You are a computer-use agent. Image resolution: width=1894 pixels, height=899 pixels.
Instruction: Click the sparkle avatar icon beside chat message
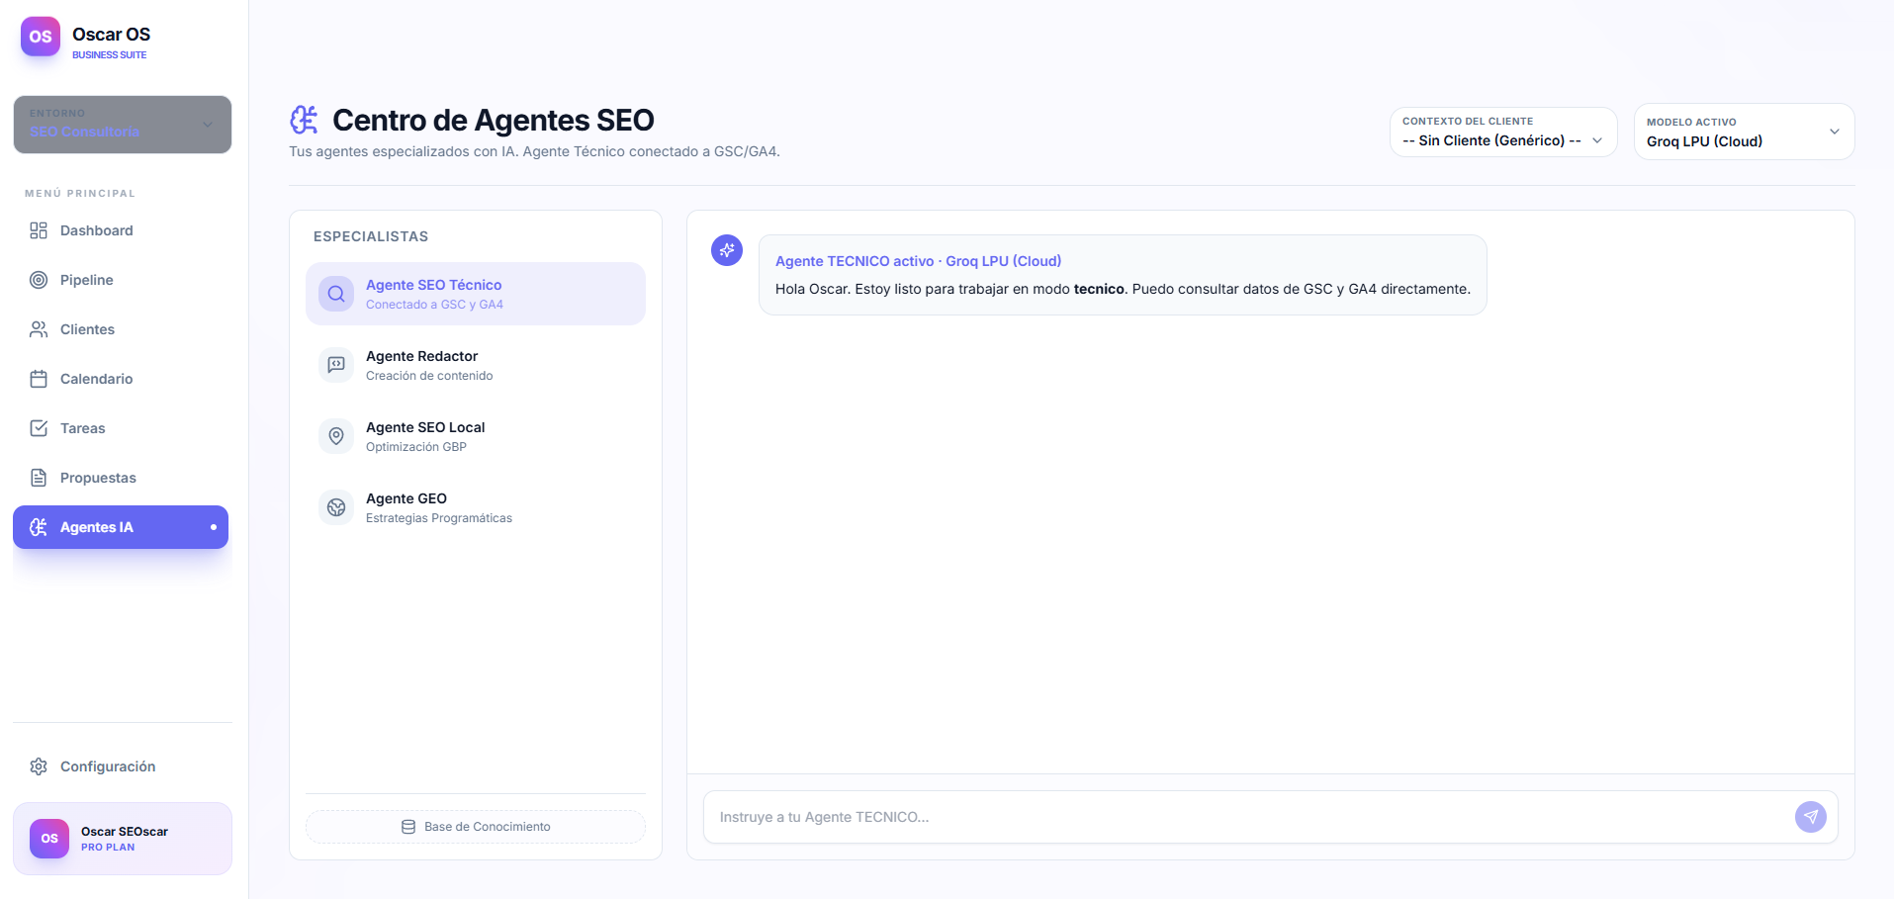[727, 250]
